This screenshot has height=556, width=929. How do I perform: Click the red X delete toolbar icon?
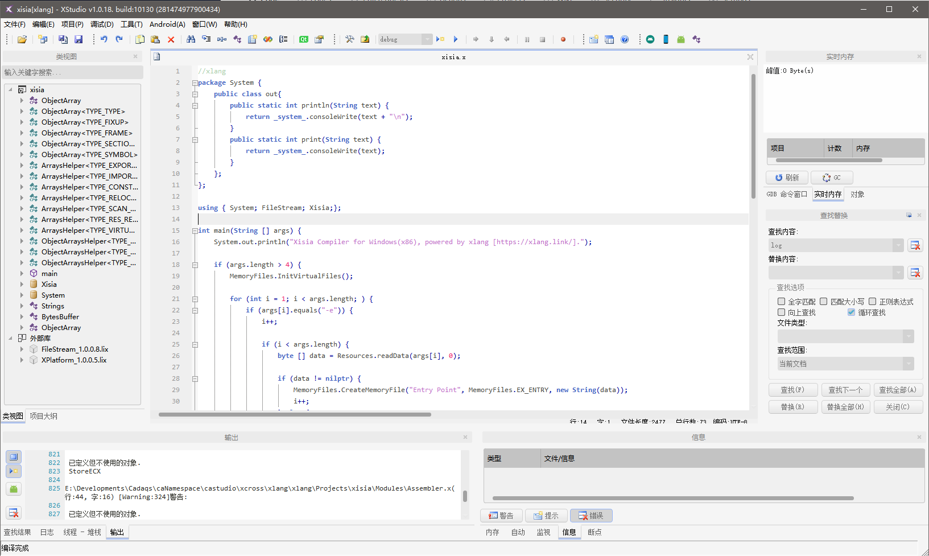pos(171,39)
